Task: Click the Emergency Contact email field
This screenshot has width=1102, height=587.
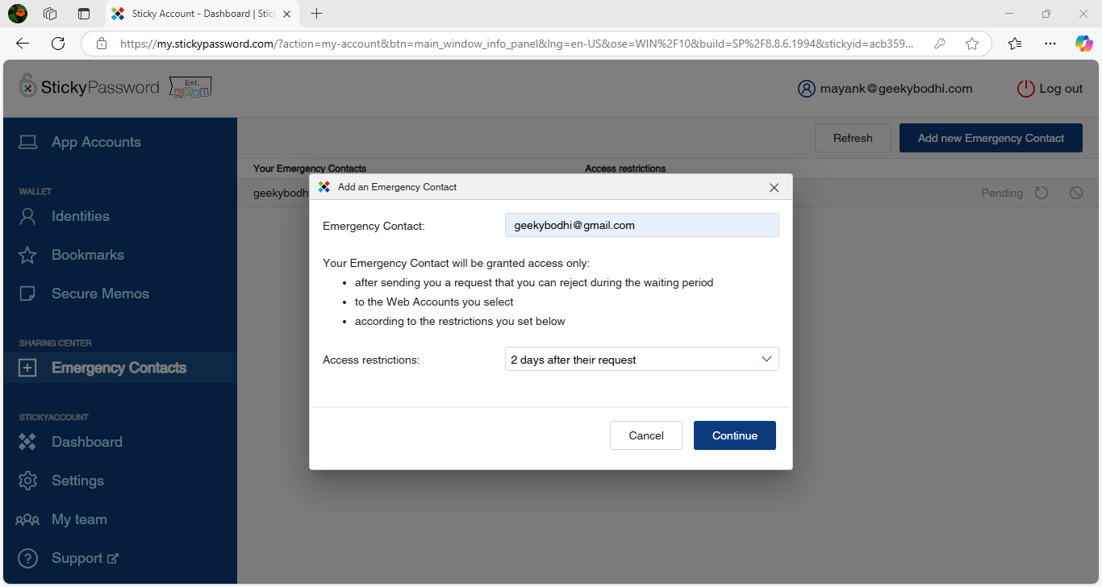Action: [x=642, y=225]
